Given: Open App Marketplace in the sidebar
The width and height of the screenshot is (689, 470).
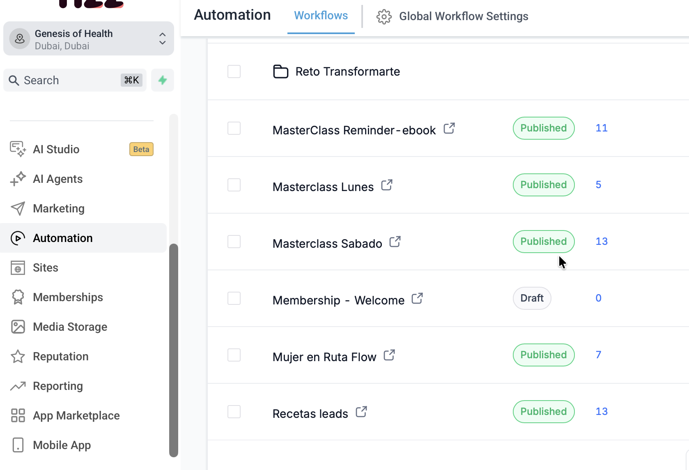Looking at the screenshot, I should [83, 415].
